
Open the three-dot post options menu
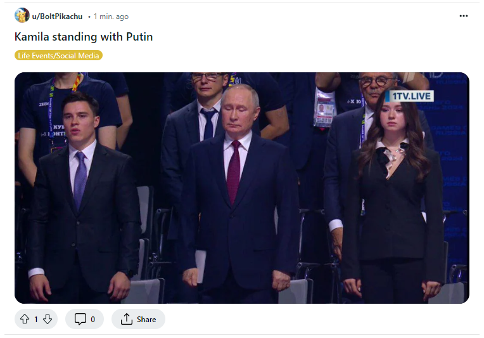point(463,16)
